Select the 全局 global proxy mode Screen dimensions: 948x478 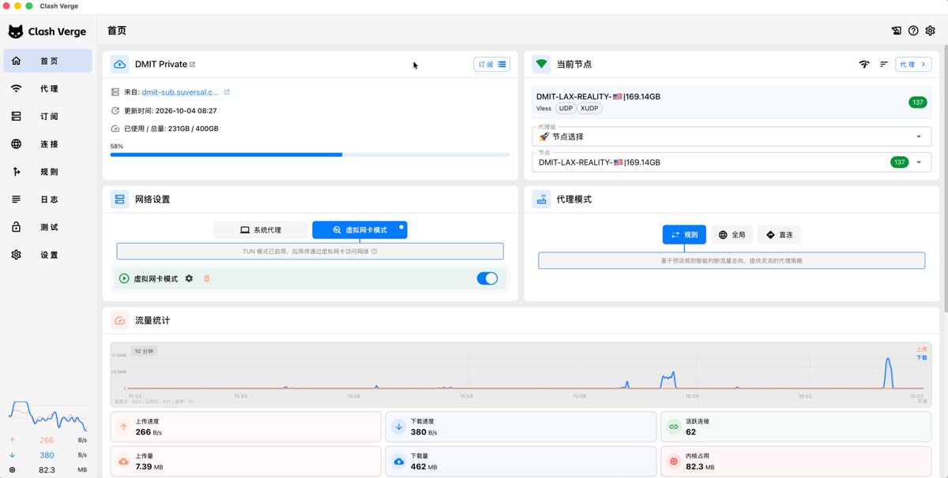point(732,235)
